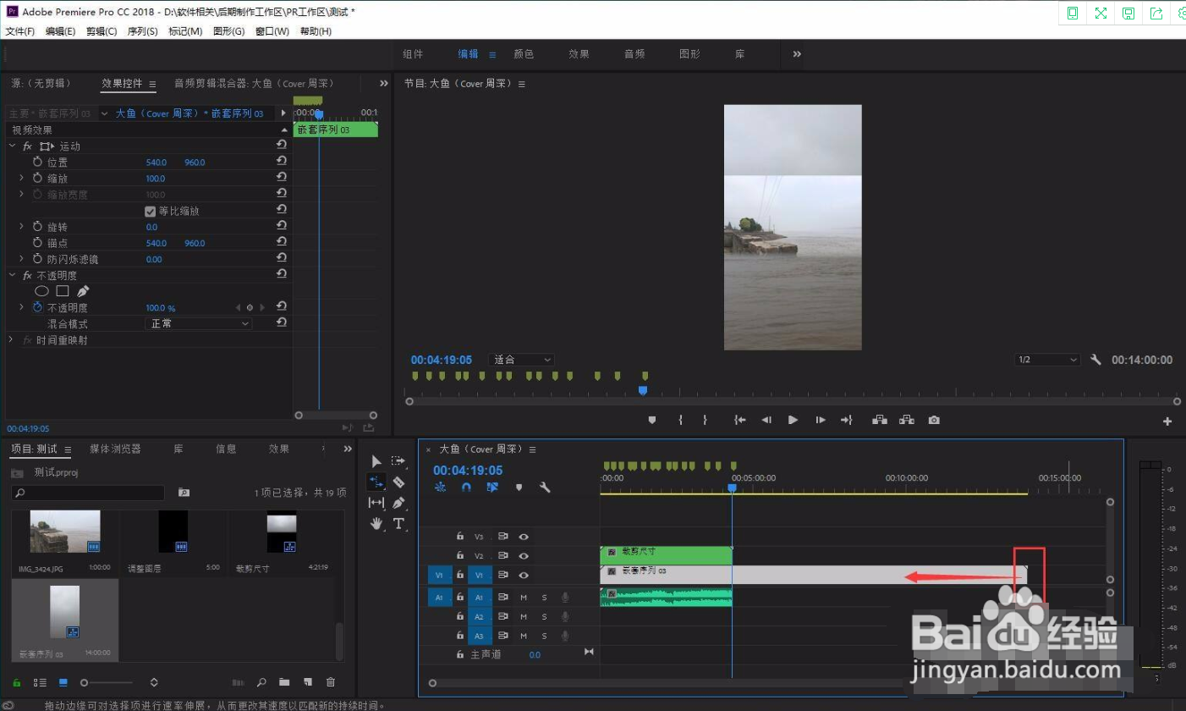
Task: Uncheck the 等比缩放 checkbox
Action: 151,211
